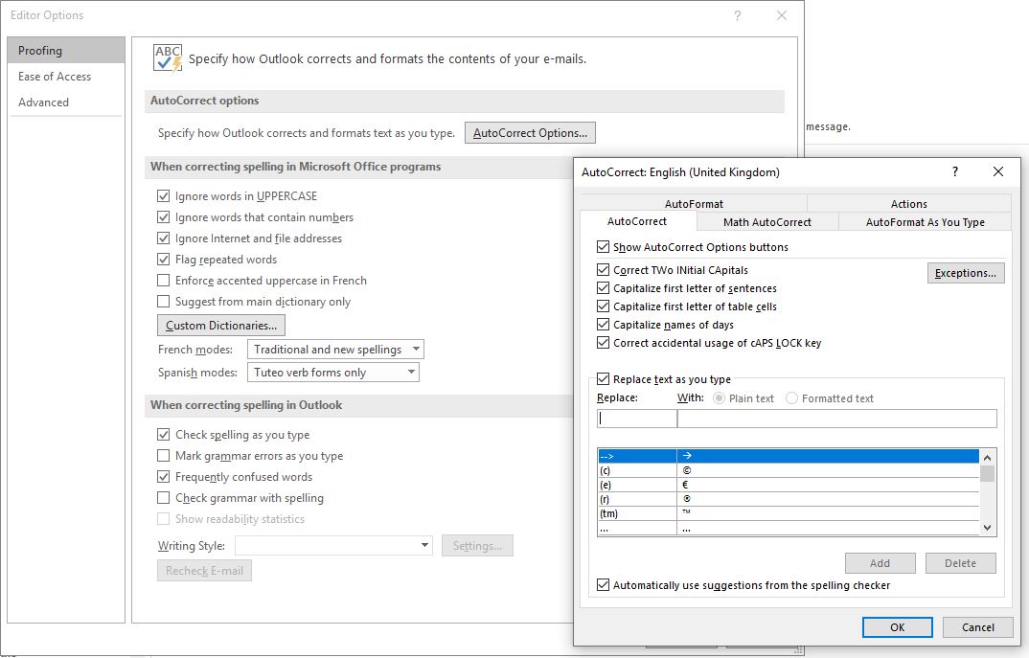Switch to the AutoFormat tab
1029x658 pixels.
click(694, 203)
